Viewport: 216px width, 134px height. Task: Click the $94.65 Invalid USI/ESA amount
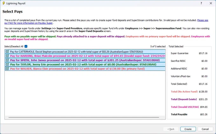point(204,107)
